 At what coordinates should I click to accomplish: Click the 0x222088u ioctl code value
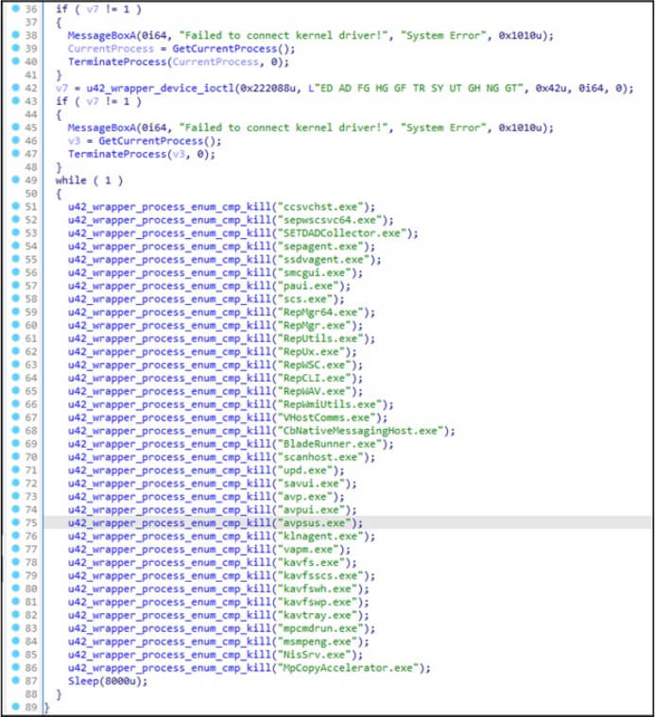(267, 88)
